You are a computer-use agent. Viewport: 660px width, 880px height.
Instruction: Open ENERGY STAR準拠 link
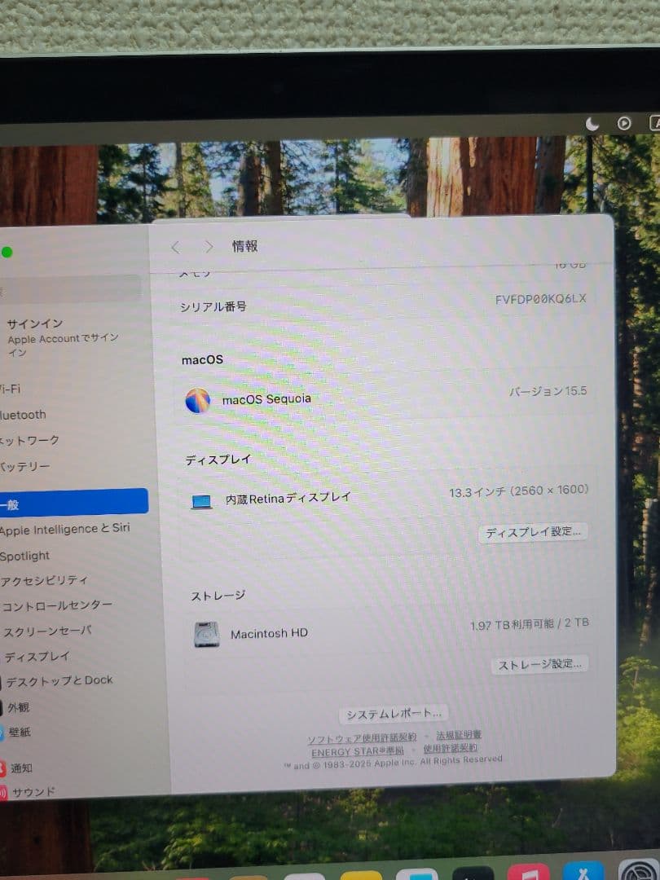pos(358,752)
